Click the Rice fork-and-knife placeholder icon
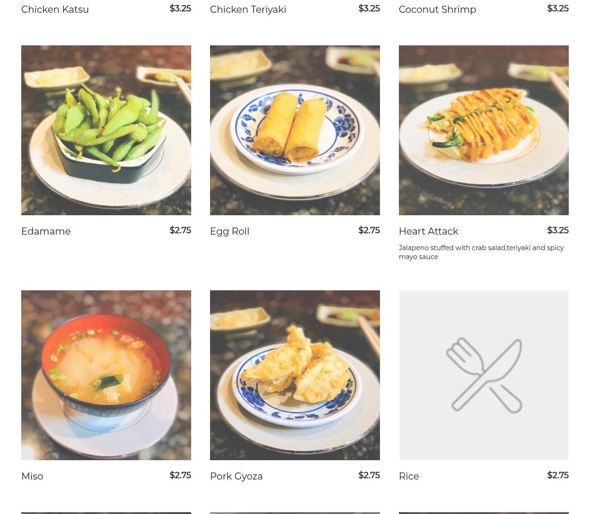 484,375
